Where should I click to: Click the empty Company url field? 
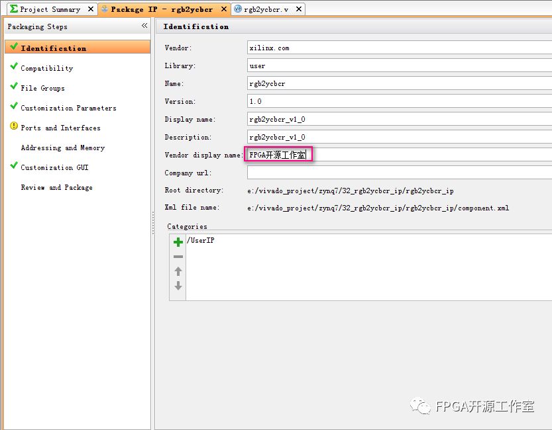pos(398,173)
